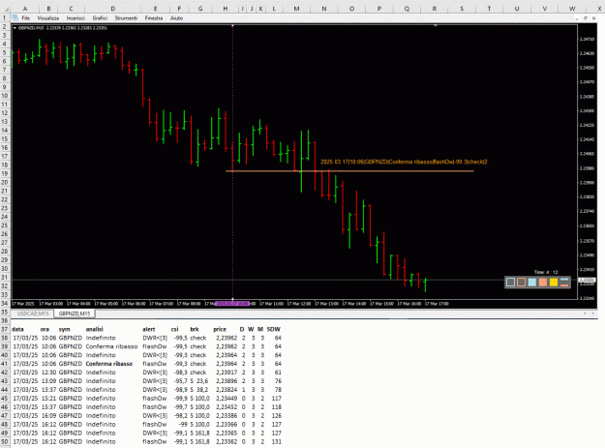The height and width of the screenshot is (448, 605).
Task: Click the price cell 2,23449
Action: [227, 399]
